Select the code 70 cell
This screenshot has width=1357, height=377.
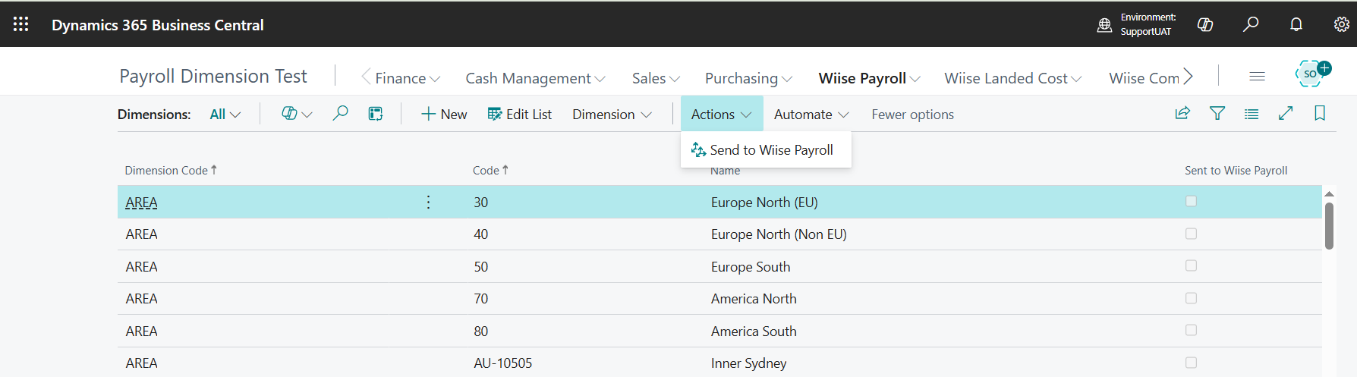pyautogui.click(x=481, y=299)
